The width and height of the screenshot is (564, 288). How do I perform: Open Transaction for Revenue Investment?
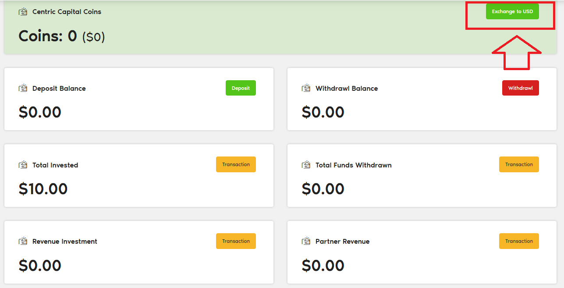236,241
